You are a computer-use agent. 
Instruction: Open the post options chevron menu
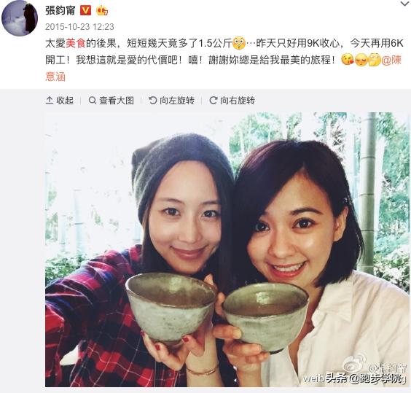click(405, 4)
